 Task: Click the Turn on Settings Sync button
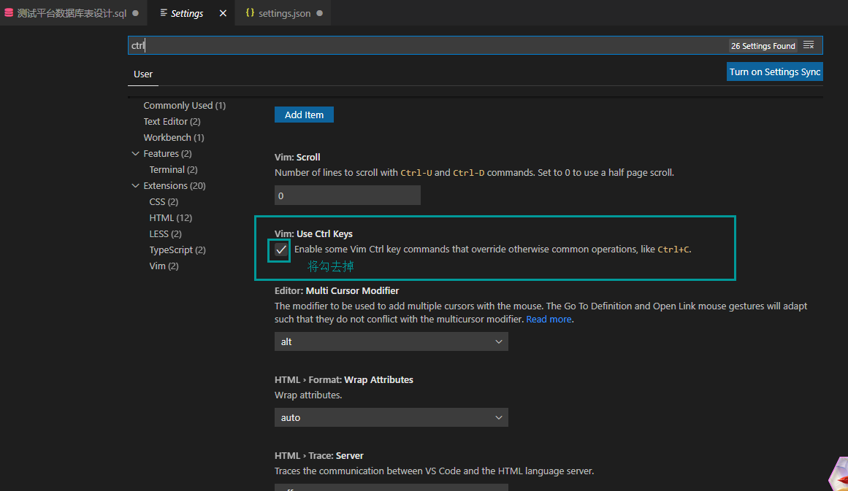[774, 71]
